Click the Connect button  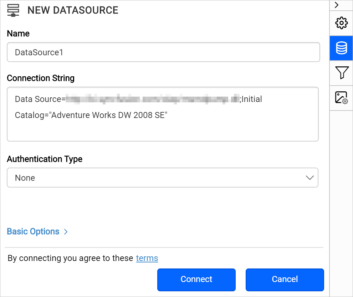196,280
